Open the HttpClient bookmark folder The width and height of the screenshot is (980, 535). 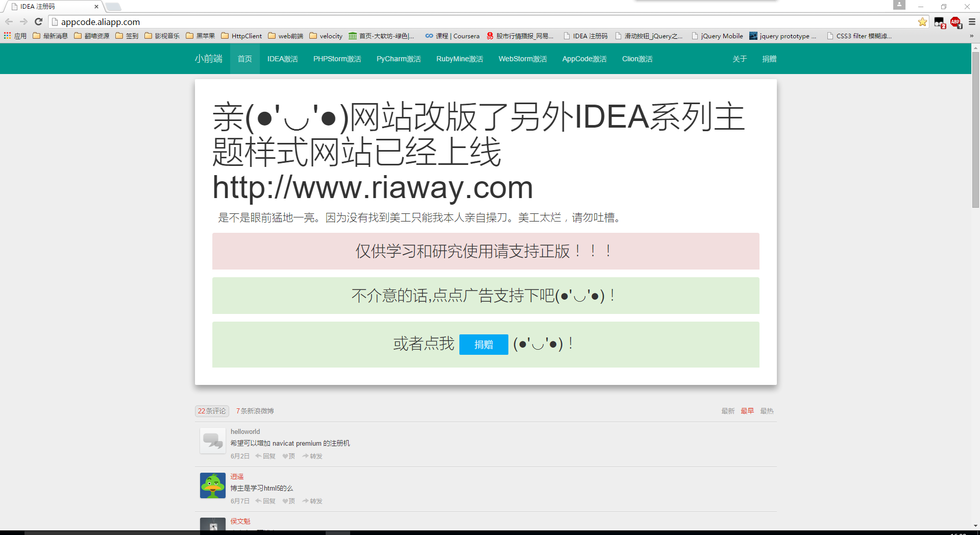241,36
